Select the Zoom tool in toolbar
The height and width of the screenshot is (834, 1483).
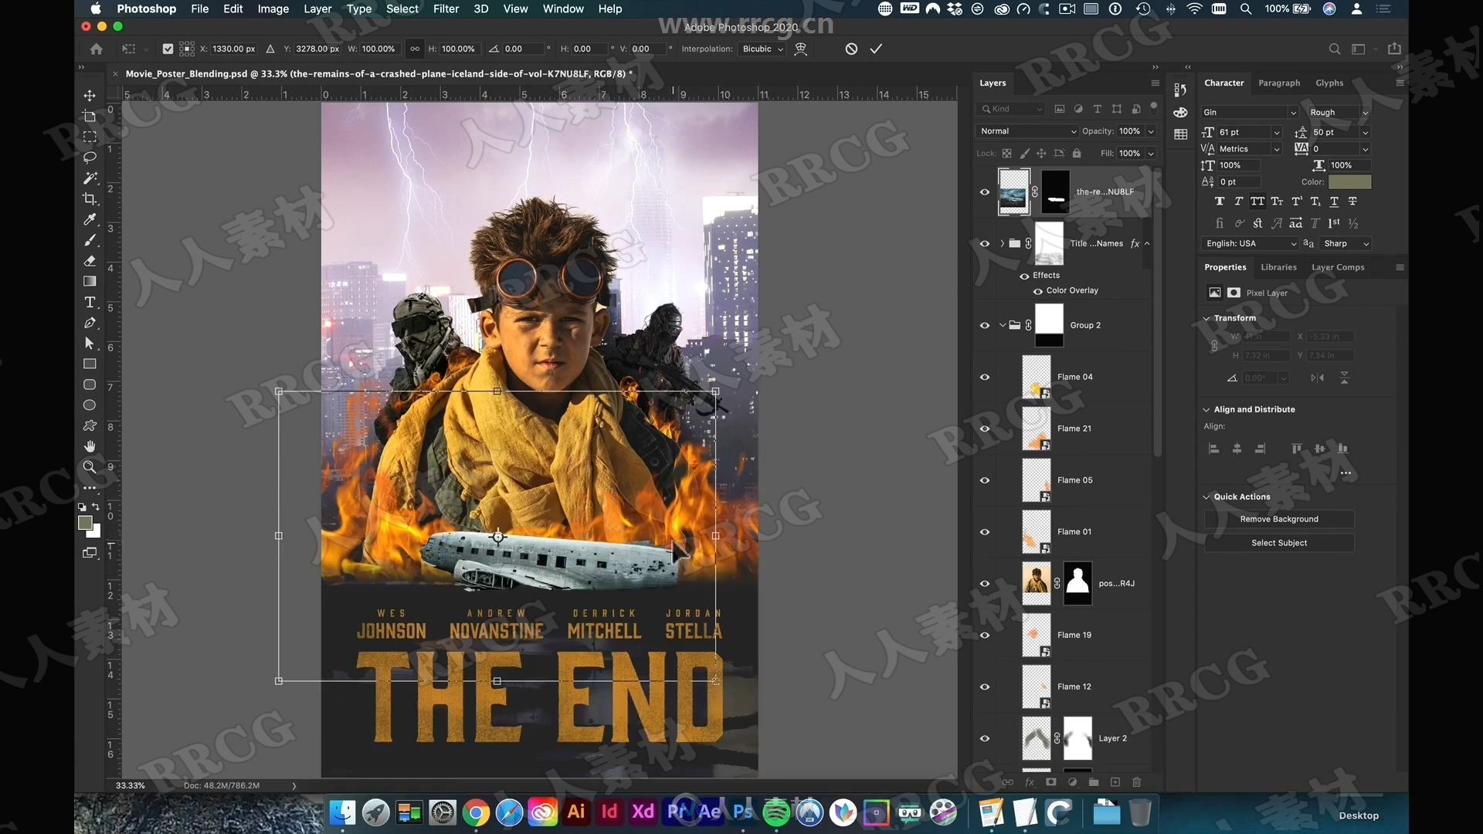click(90, 466)
